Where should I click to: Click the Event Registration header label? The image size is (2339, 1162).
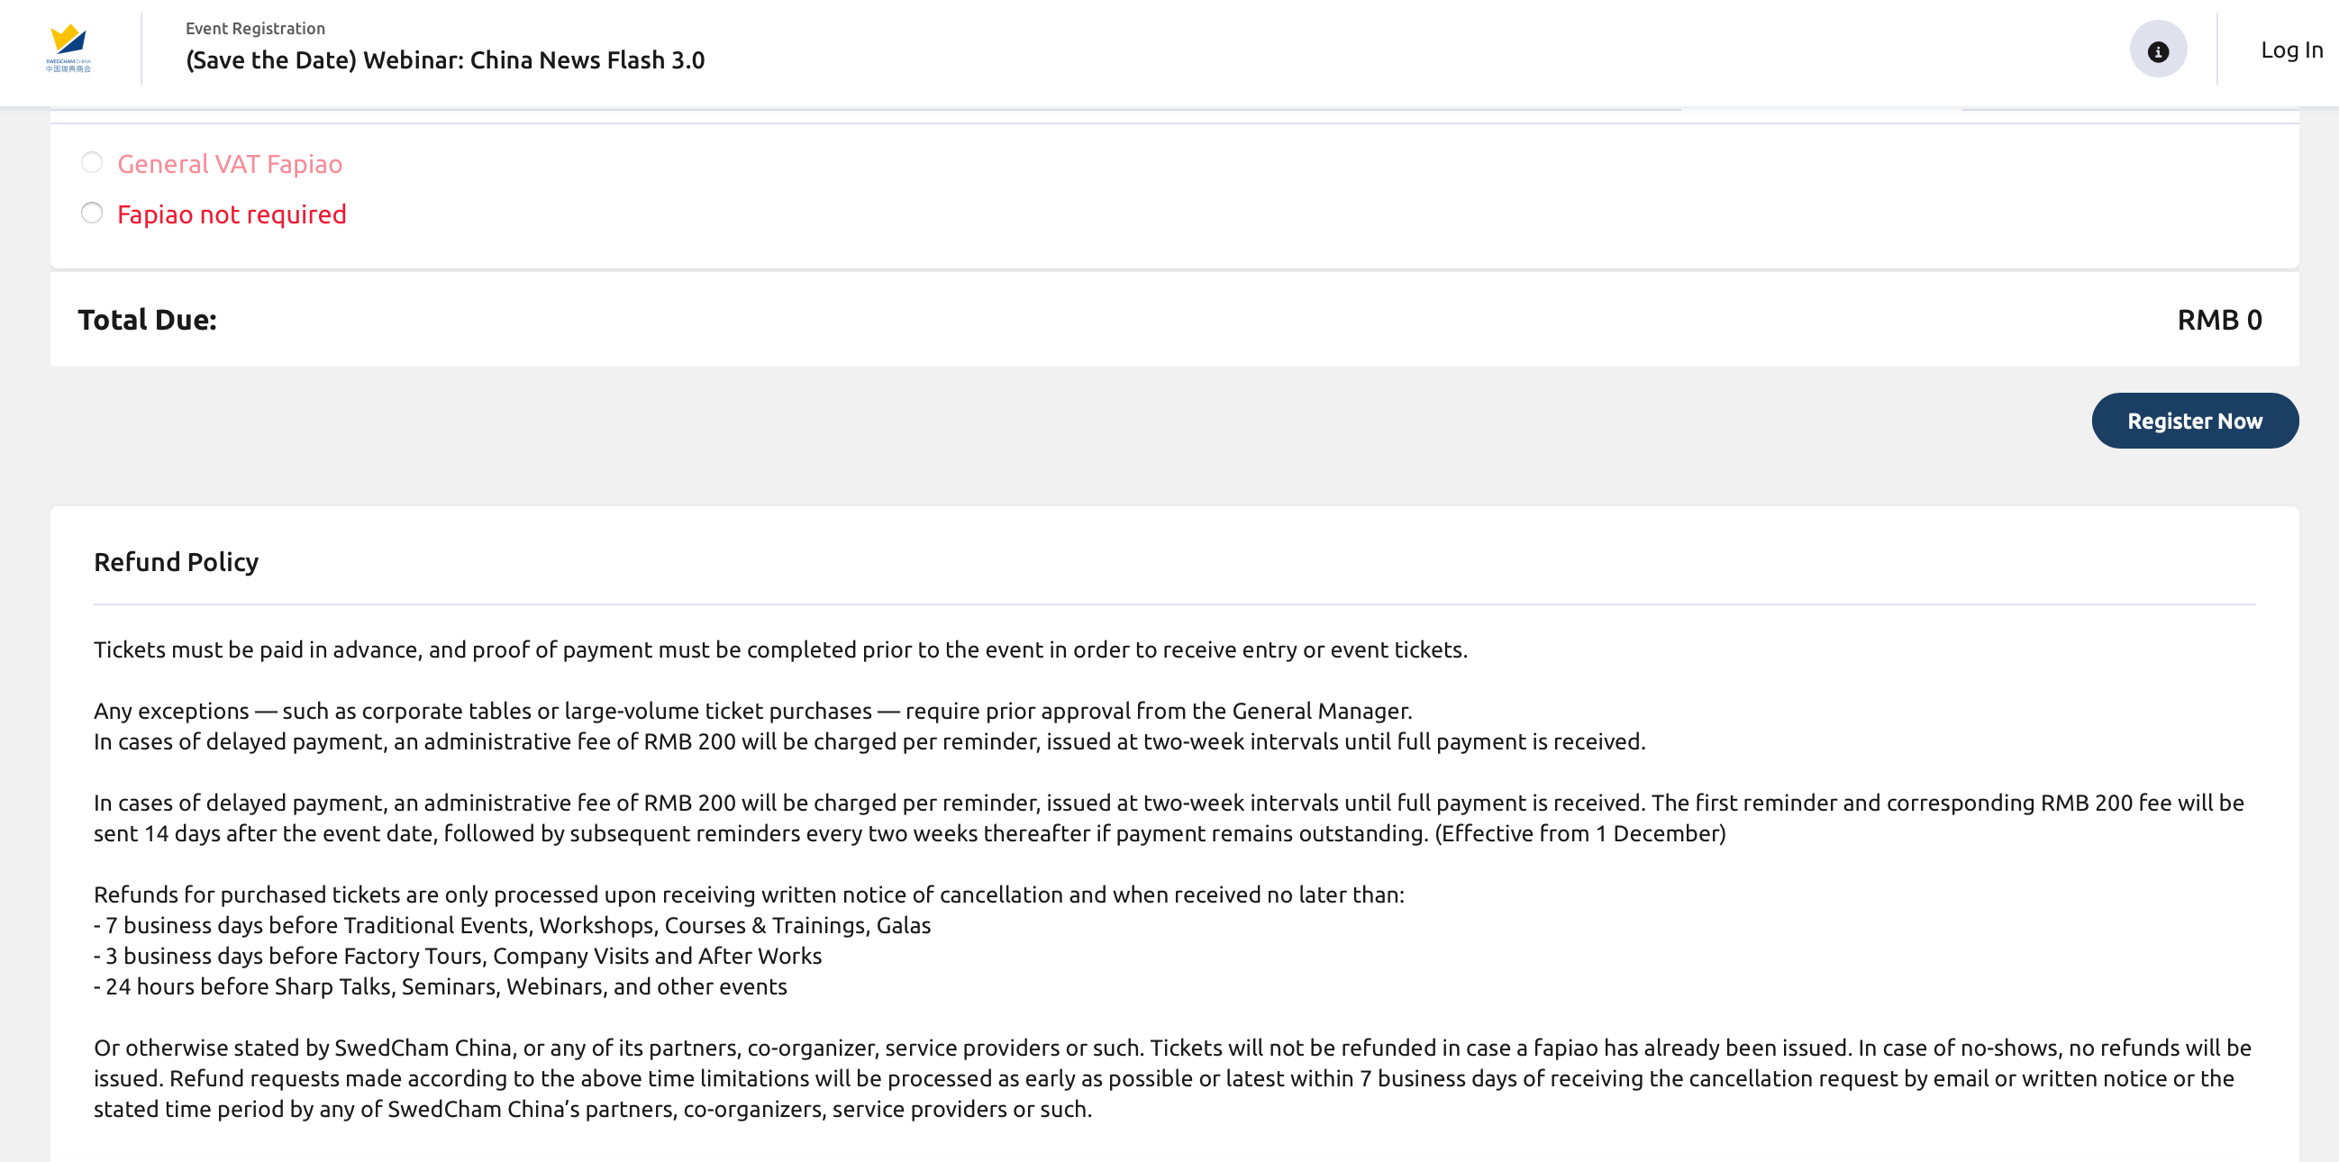pyautogui.click(x=255, y=28)
